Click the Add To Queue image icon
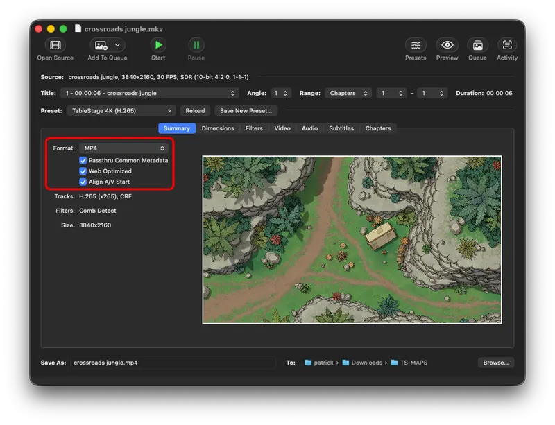The width and height of the screenshot is (555, 425). 101,45
